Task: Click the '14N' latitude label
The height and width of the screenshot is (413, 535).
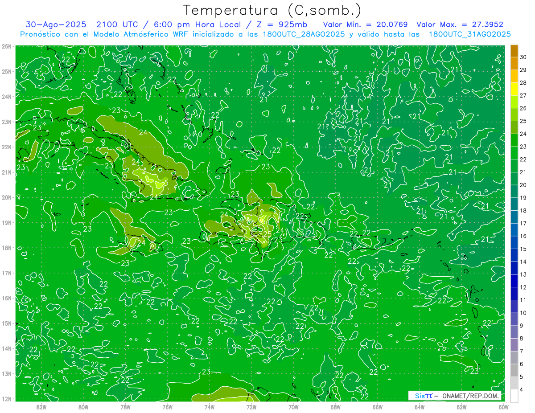Action: click(x=7, y=348)
